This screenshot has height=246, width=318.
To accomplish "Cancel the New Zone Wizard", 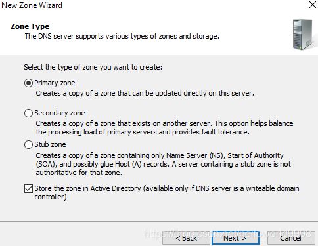I will 291,238.
